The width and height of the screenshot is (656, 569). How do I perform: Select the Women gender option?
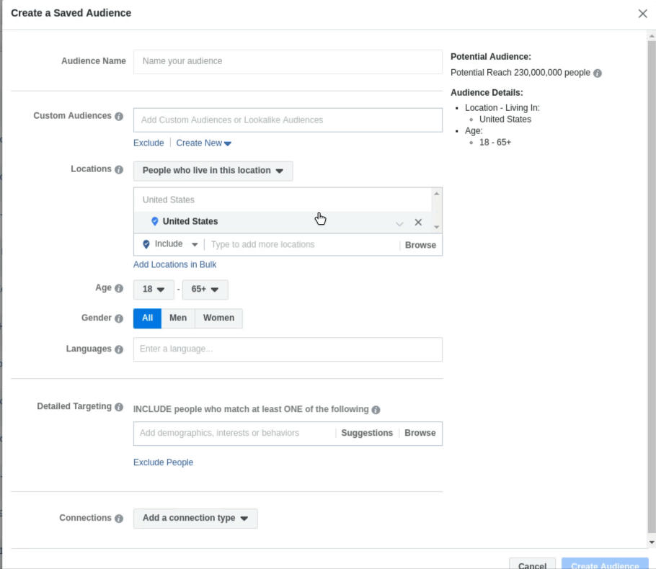(218, 318)
